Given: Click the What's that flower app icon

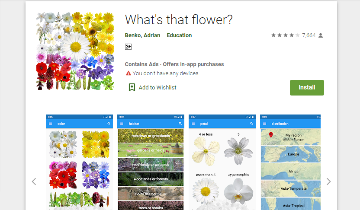Looking at the screenshot, I should click(x=75, y=51).
